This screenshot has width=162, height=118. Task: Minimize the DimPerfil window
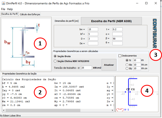(137, 3)
